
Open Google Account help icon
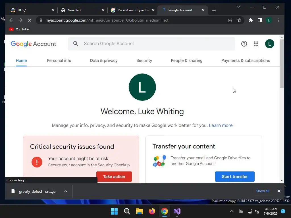pos(244,44)
